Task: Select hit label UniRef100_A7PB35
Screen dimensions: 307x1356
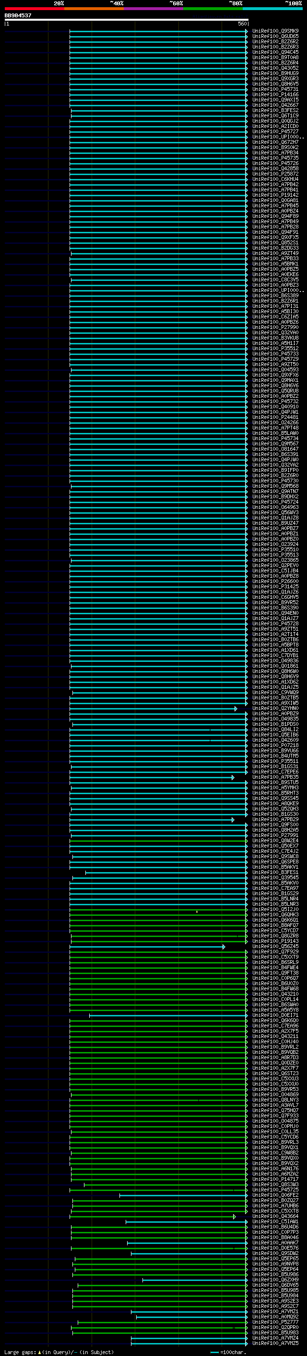Action: pyautogui.click(x=275, y=777)
